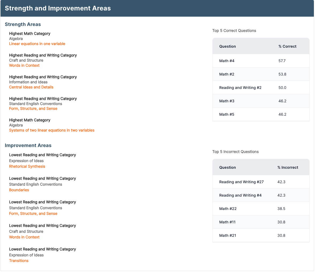The width and height of the screenshot is (316, 274).
Task: Click the Math #2 question entry
Action: 227,74
